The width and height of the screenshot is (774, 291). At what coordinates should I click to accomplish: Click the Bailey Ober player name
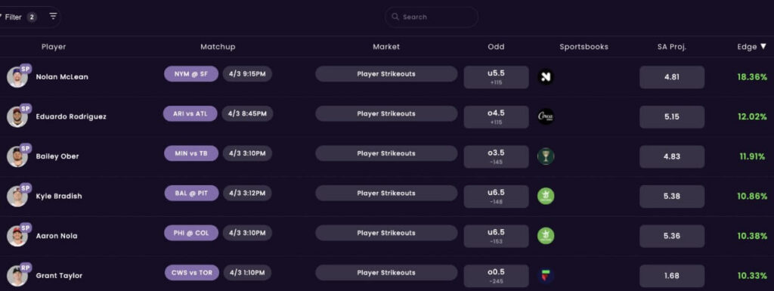coord(57,156)
